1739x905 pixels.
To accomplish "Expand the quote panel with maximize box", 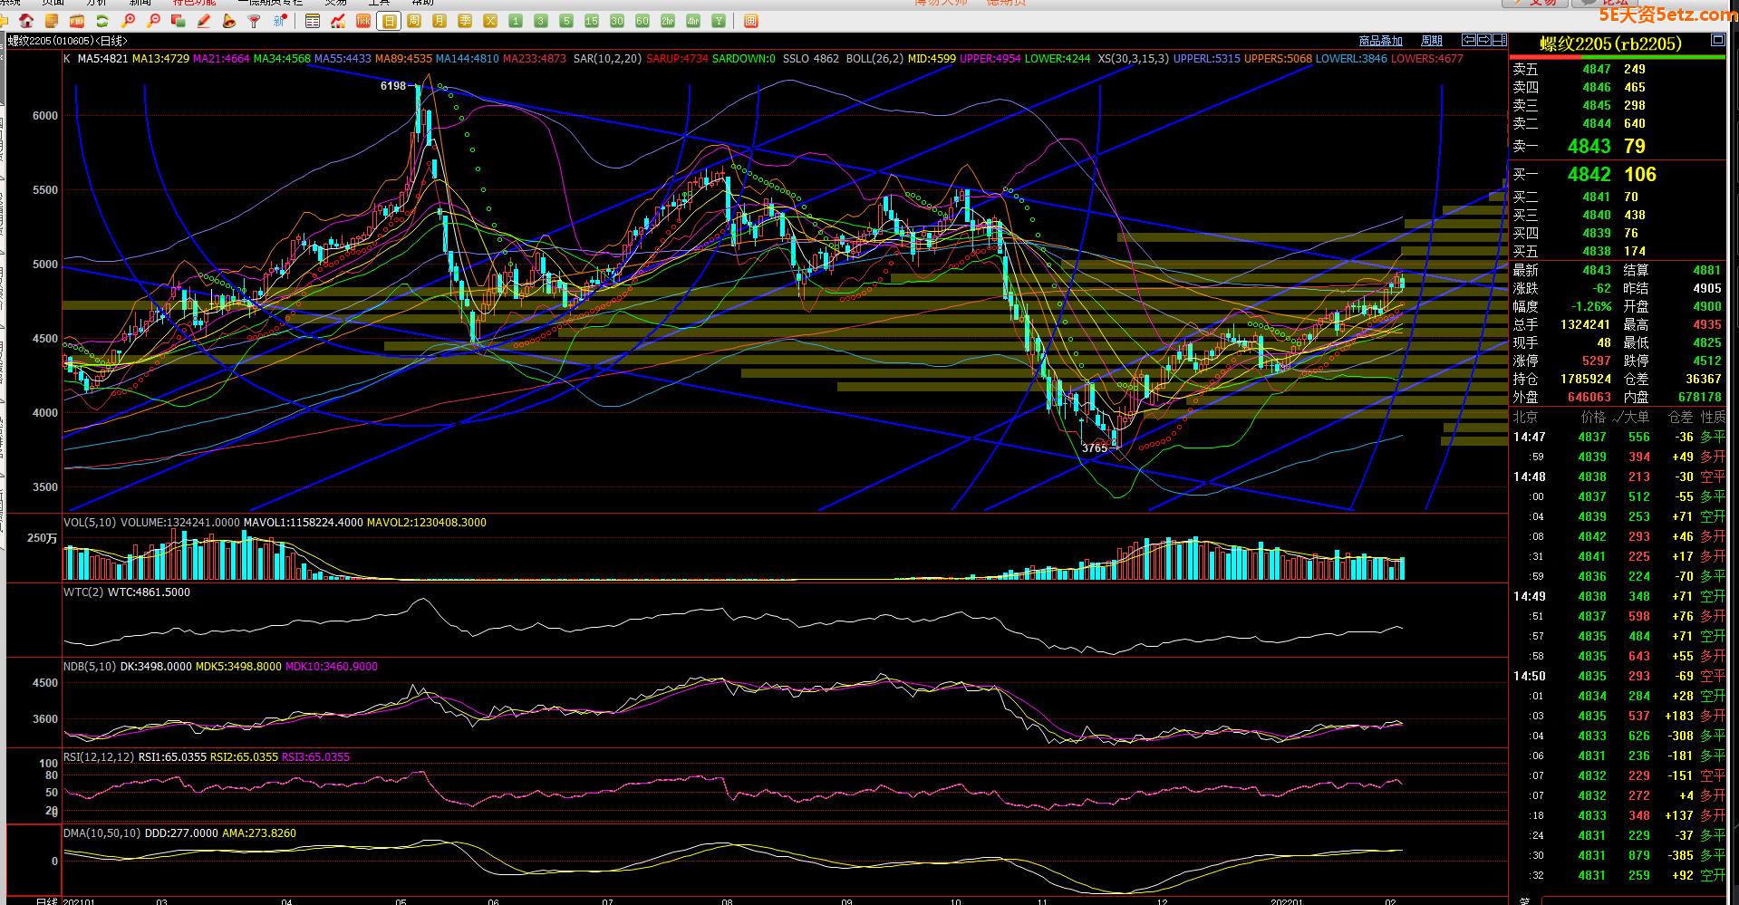I will point(1717,40).
